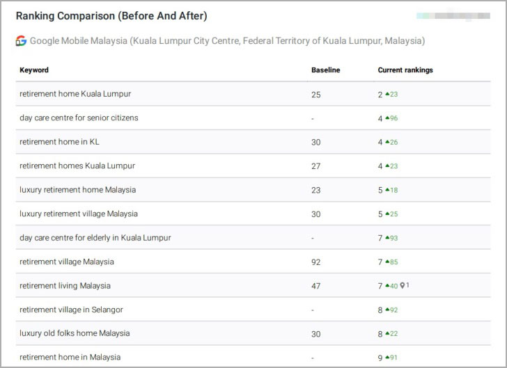
Task: Select keyword 'retirement village in Selangor'
Action: click(71, 310)
